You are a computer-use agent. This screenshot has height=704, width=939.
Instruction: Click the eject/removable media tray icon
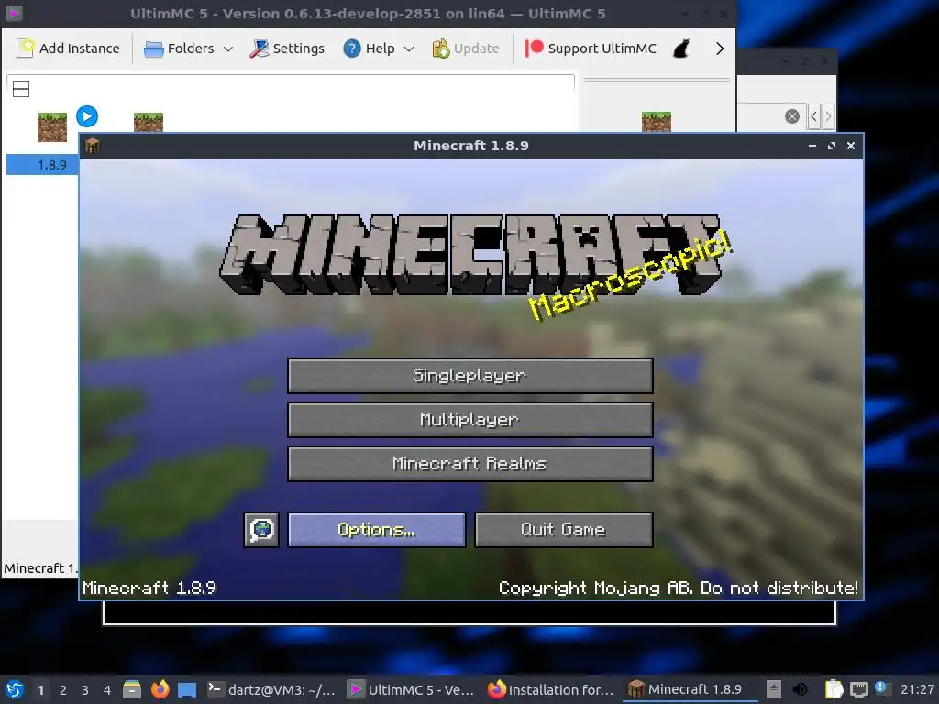tap(774, 689)
